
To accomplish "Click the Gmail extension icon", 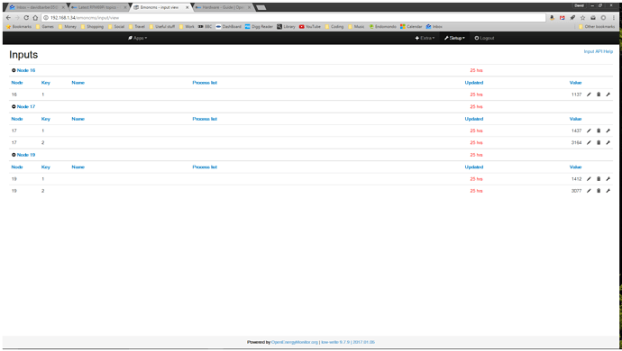I will click(x=563, y=18).
